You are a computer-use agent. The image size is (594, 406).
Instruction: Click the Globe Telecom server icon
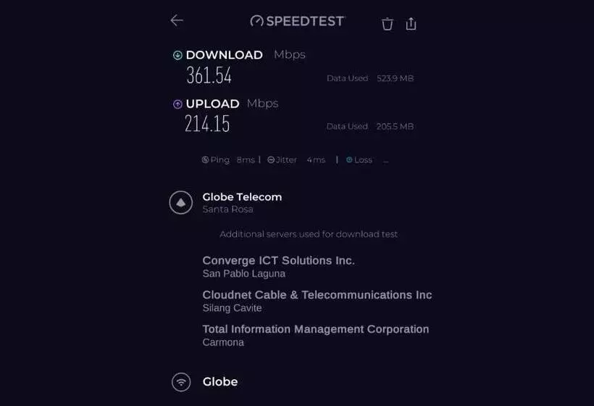(181, 202)
